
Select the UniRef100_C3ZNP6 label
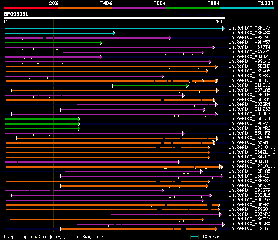pos(249,214)
